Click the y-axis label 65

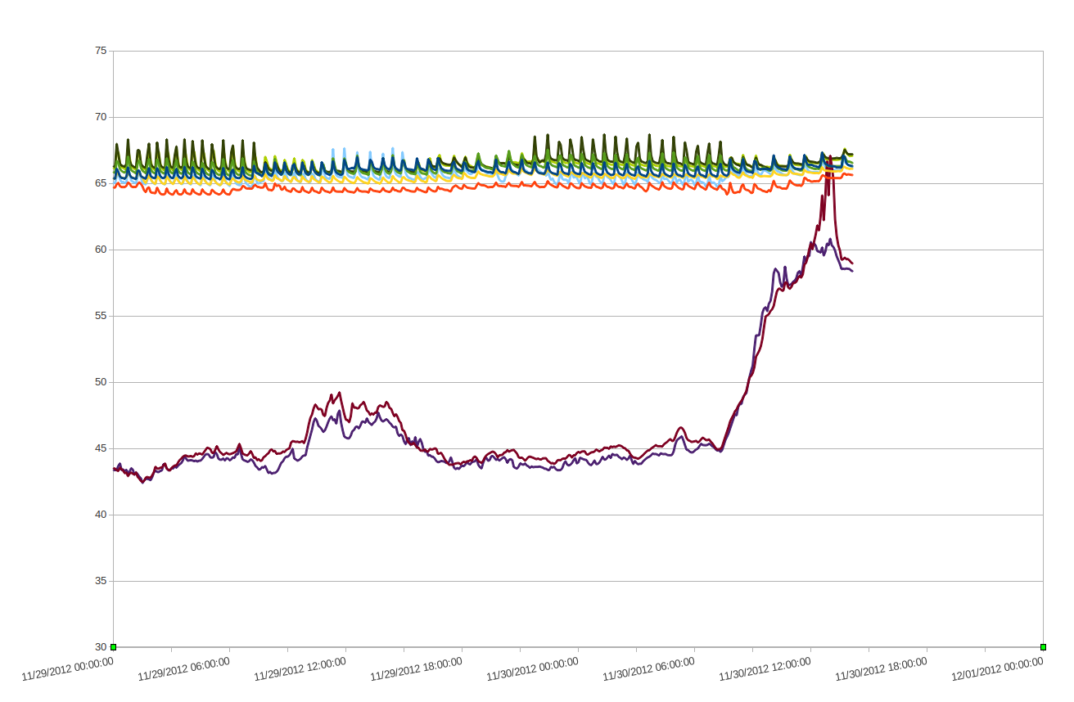(101, 183)
